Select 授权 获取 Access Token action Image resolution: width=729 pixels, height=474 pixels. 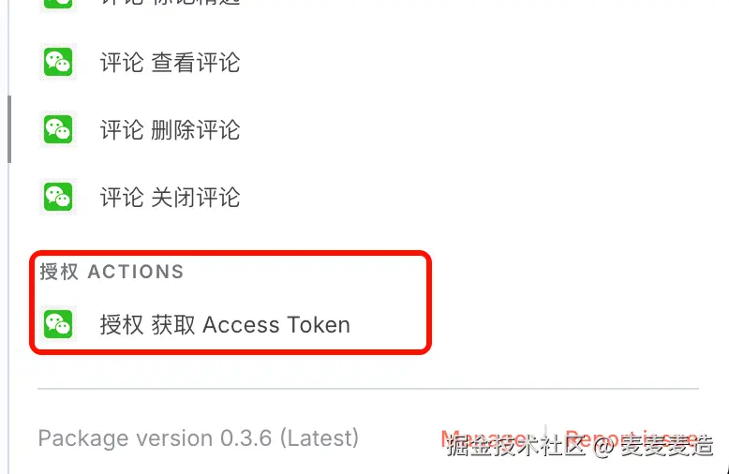click(225, 324)
